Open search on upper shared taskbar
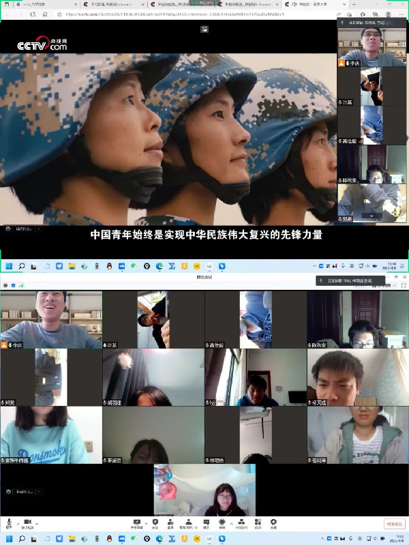Screen dimensions: 409x545 [x=22, y=266]
